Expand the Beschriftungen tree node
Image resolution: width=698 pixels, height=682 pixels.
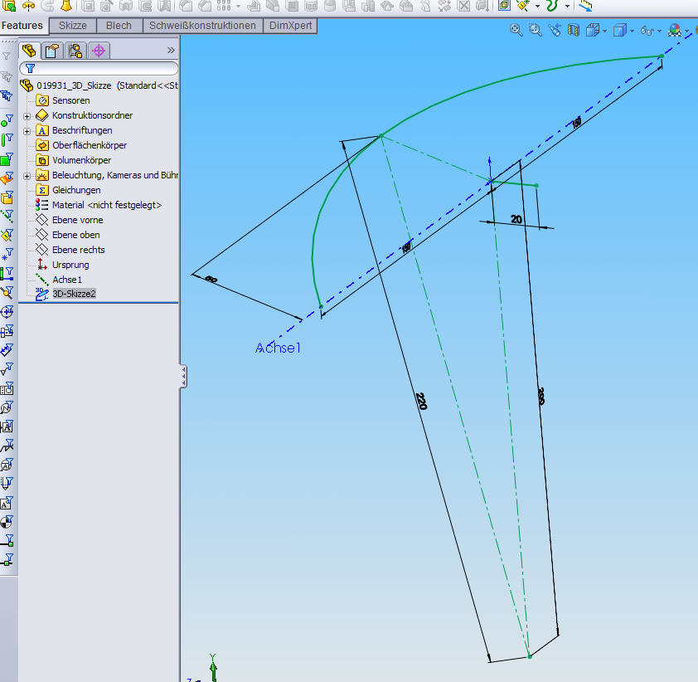27,130
